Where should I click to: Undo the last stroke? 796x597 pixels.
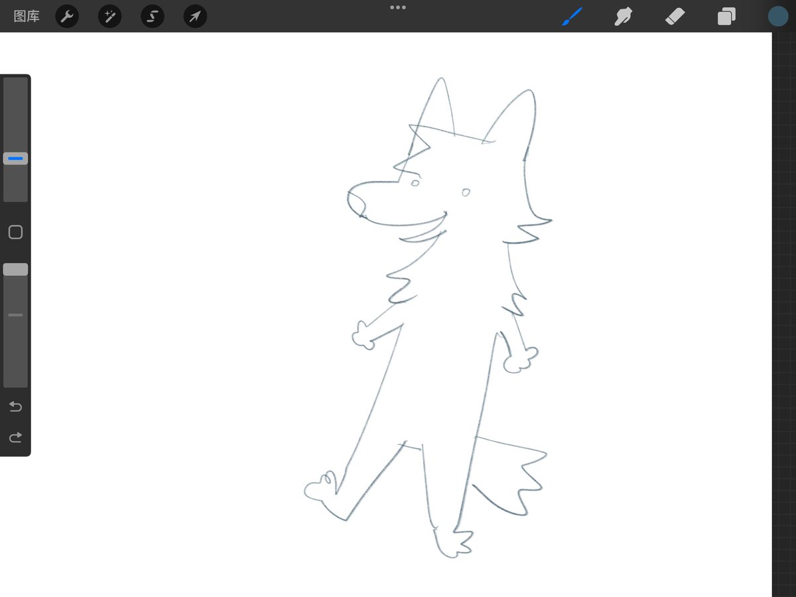click(15, 406)
